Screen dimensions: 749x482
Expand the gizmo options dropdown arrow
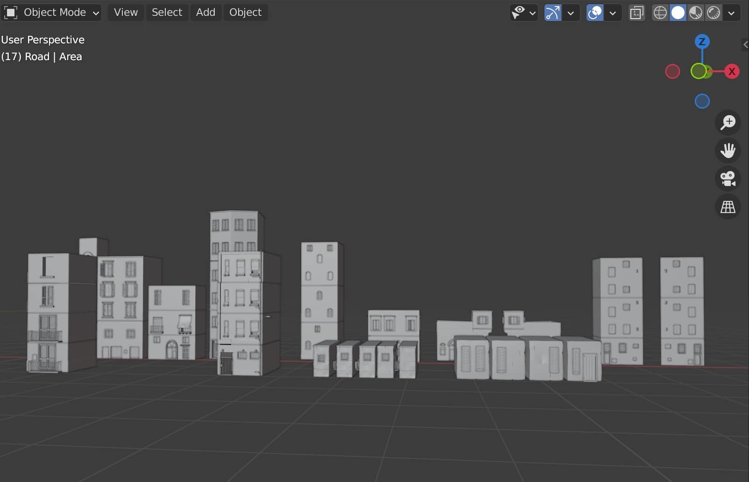(571, 13)
